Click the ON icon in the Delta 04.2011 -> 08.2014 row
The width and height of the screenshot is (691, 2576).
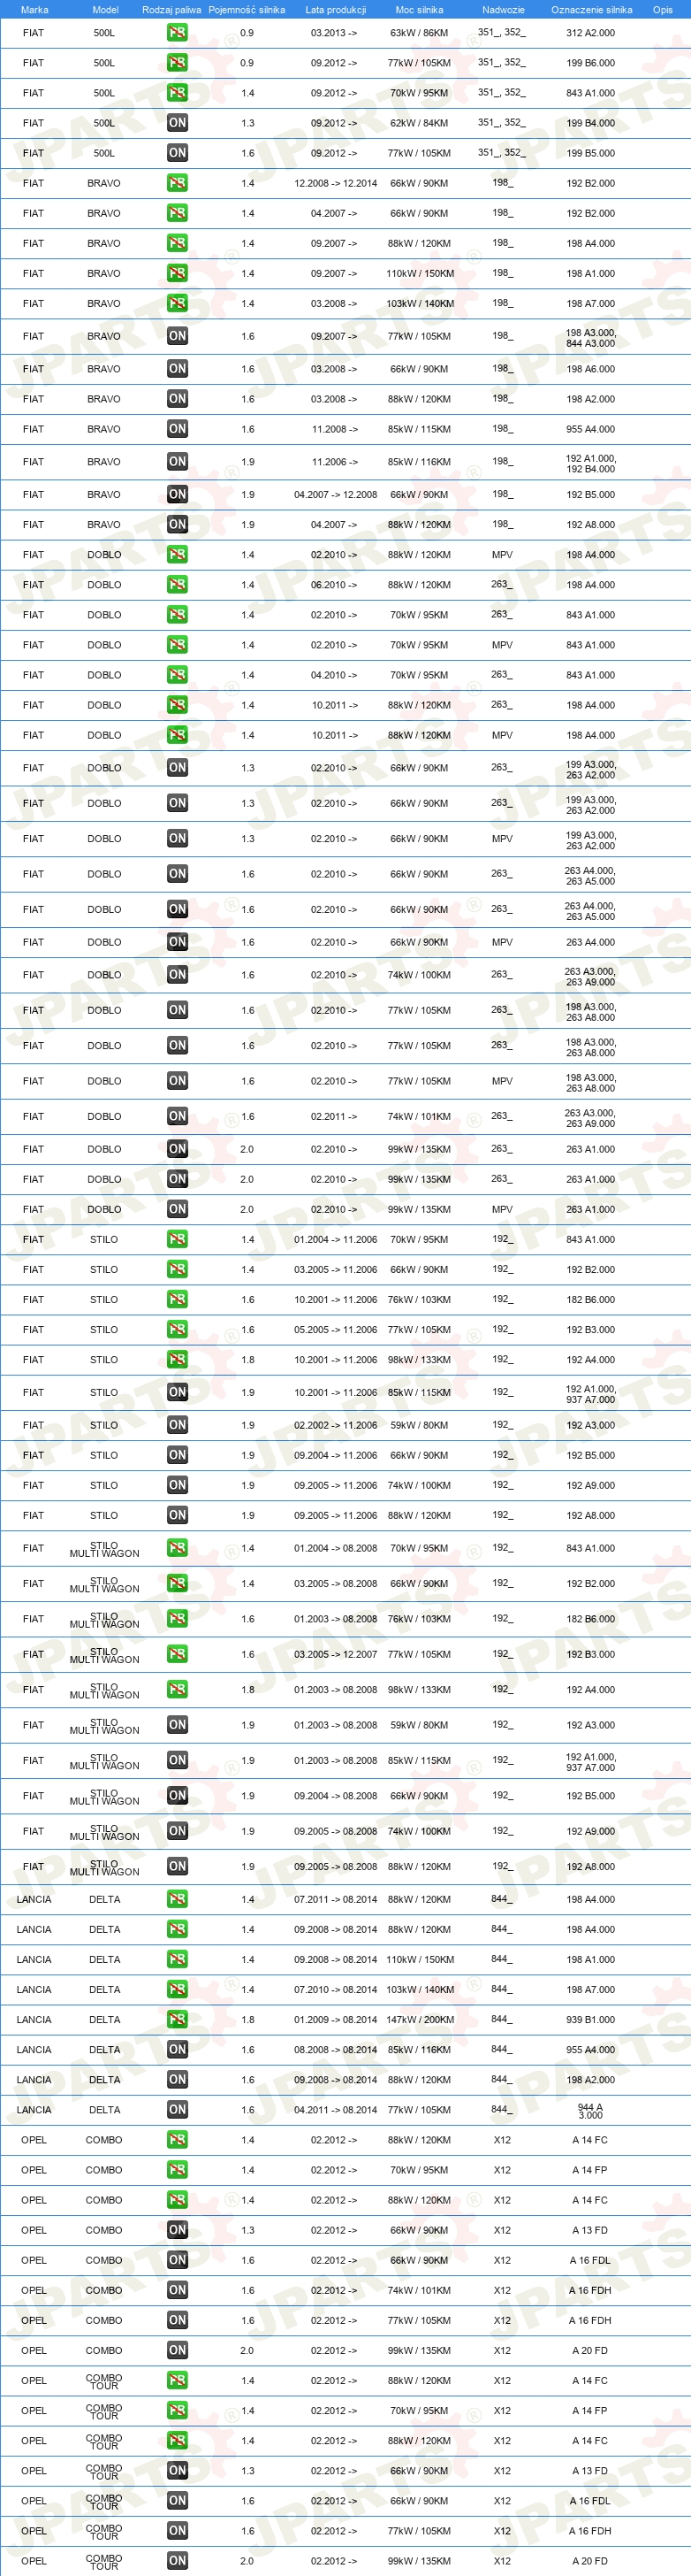coord(177,2109)
